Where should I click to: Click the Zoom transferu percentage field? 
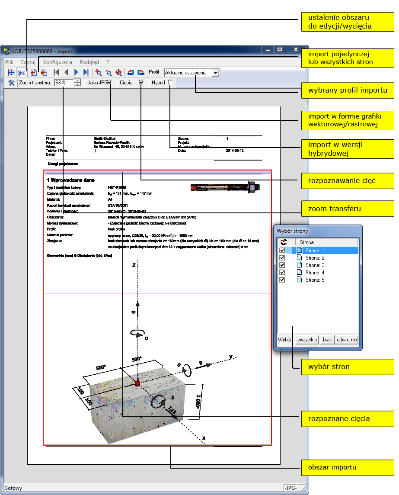coord(64,83)
